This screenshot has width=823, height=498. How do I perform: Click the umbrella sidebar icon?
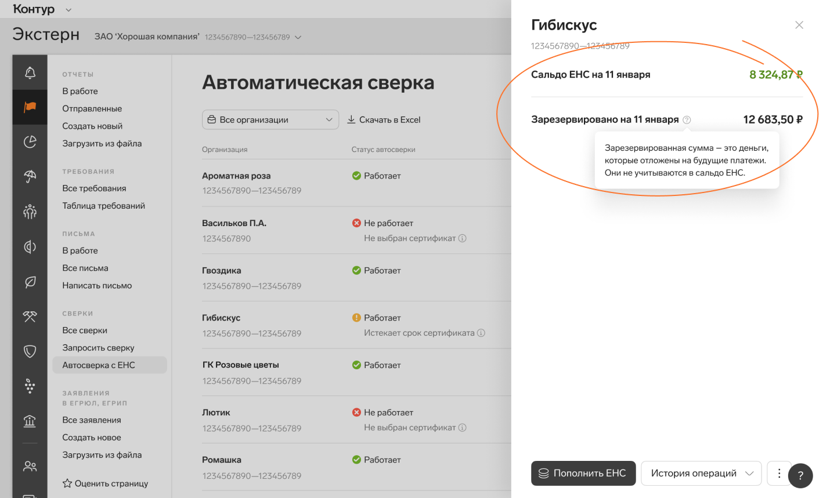pos(30,176)
